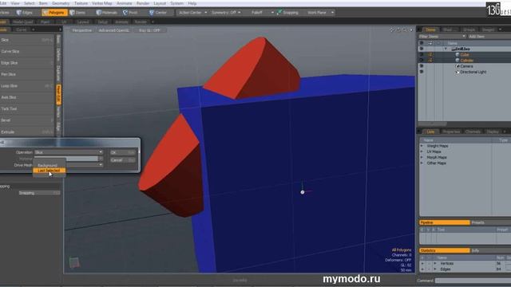The image size is (511, 287).
Task: Toggle the Ray GL Off button
Action: (149, 30)
